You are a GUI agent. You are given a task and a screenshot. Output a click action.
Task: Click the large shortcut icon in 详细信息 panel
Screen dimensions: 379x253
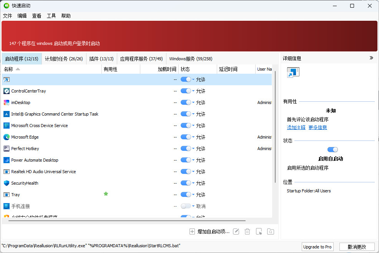(293, 72)
